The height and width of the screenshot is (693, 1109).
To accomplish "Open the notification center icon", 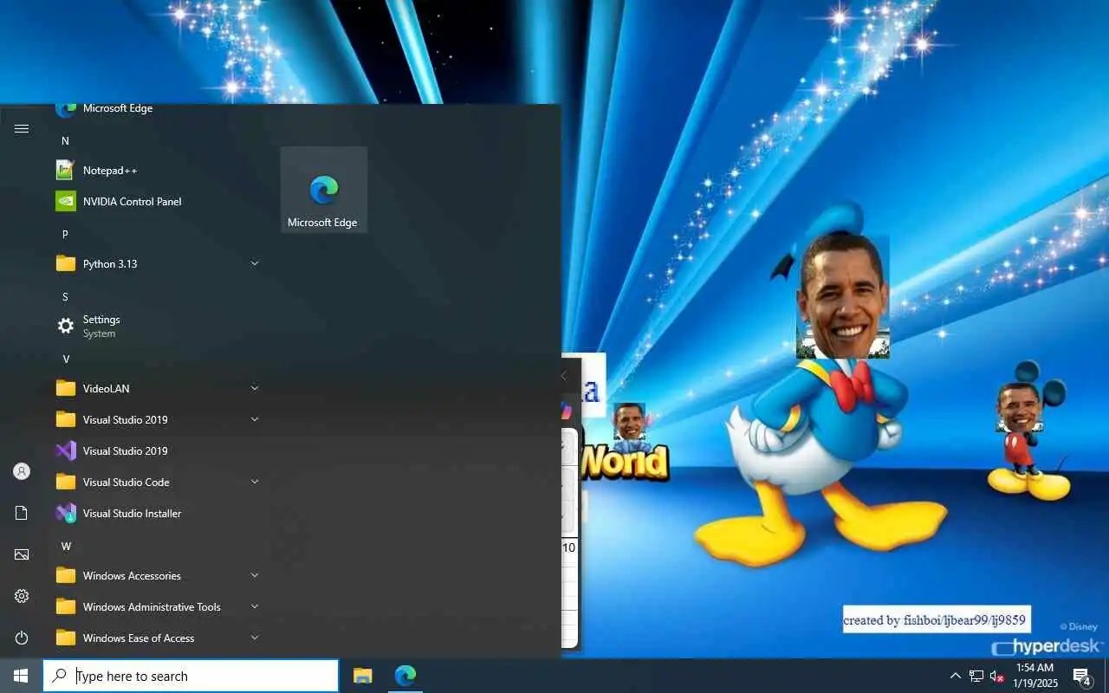I will click(x=1081, y=676).
